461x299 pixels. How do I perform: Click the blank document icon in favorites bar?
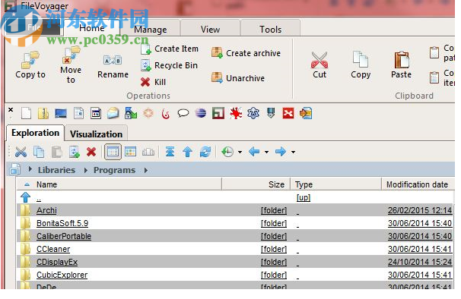26,113
